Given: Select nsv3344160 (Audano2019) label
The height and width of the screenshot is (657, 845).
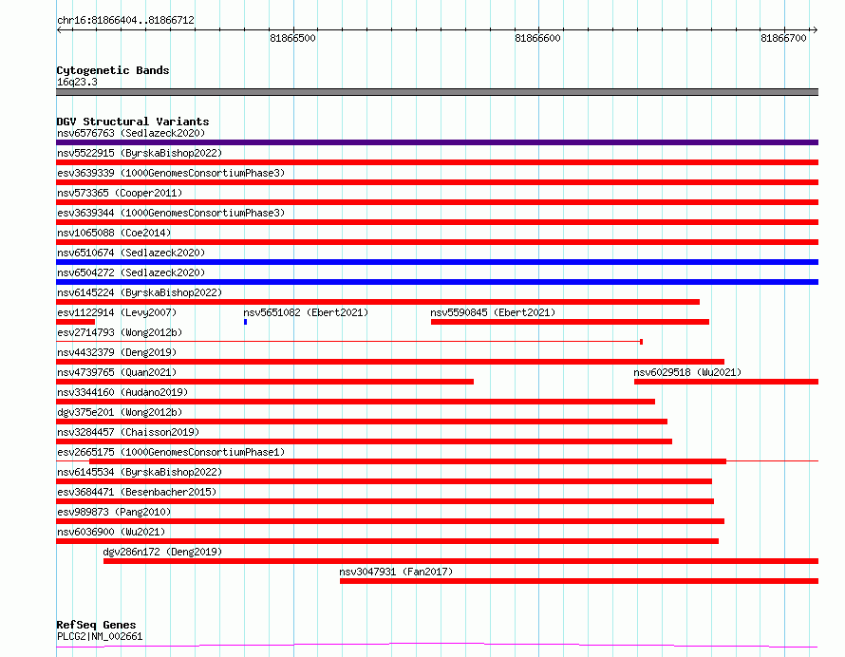Looking at the screenshot, I should (x=122, y=392).
